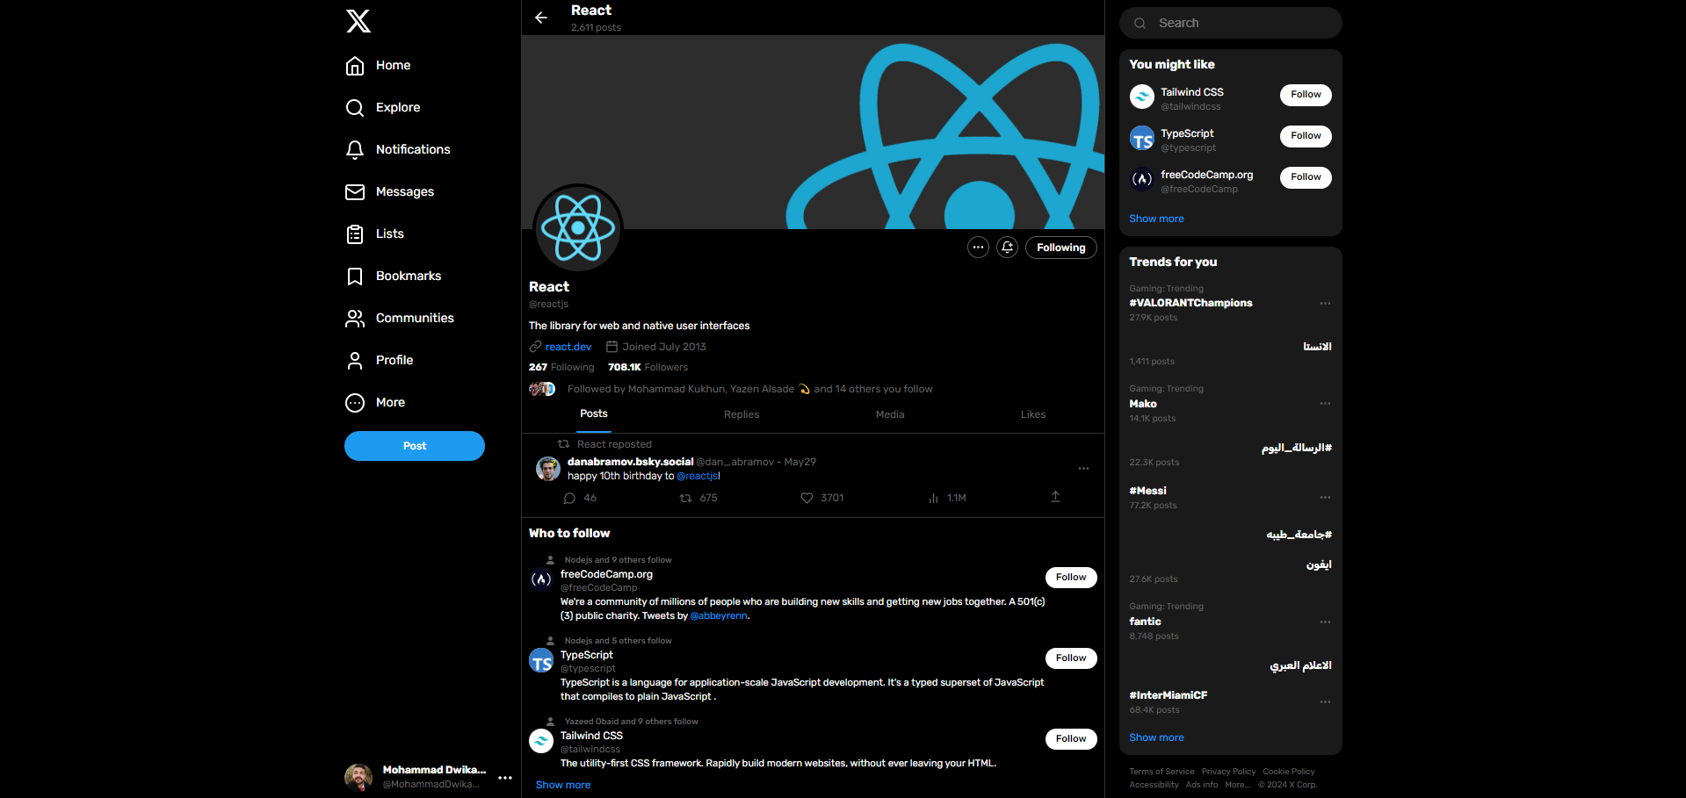This screenshot has width=1686, height=798.
Task: Click the repost icon with 675
Action: coord(686,498)
